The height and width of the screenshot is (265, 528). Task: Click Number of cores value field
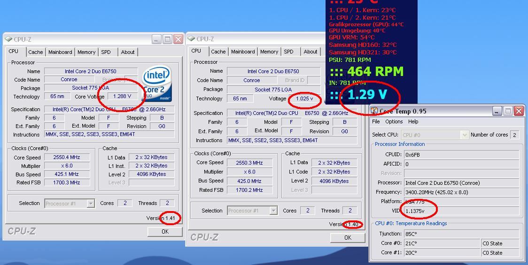[x=514, y=135]
